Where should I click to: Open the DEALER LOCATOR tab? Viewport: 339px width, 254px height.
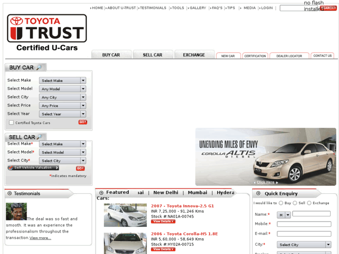coord(289,55)
